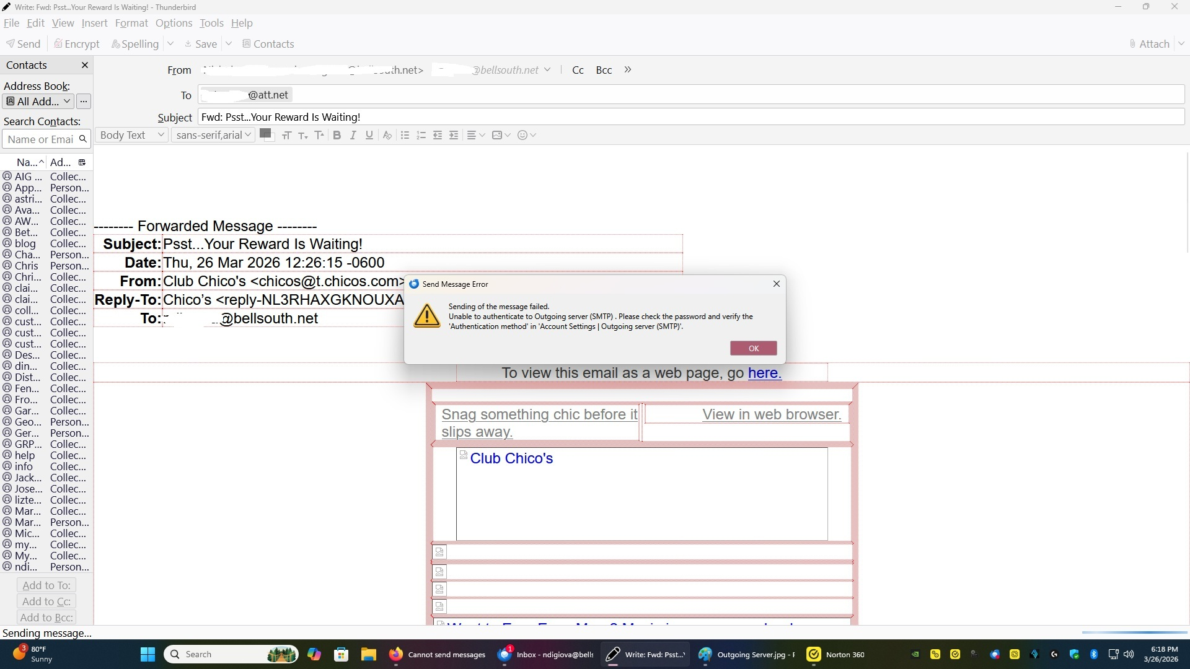This screenshot has height=669, width=1190.
Task: Click the bulleted list icon
Action: [405, 135]
